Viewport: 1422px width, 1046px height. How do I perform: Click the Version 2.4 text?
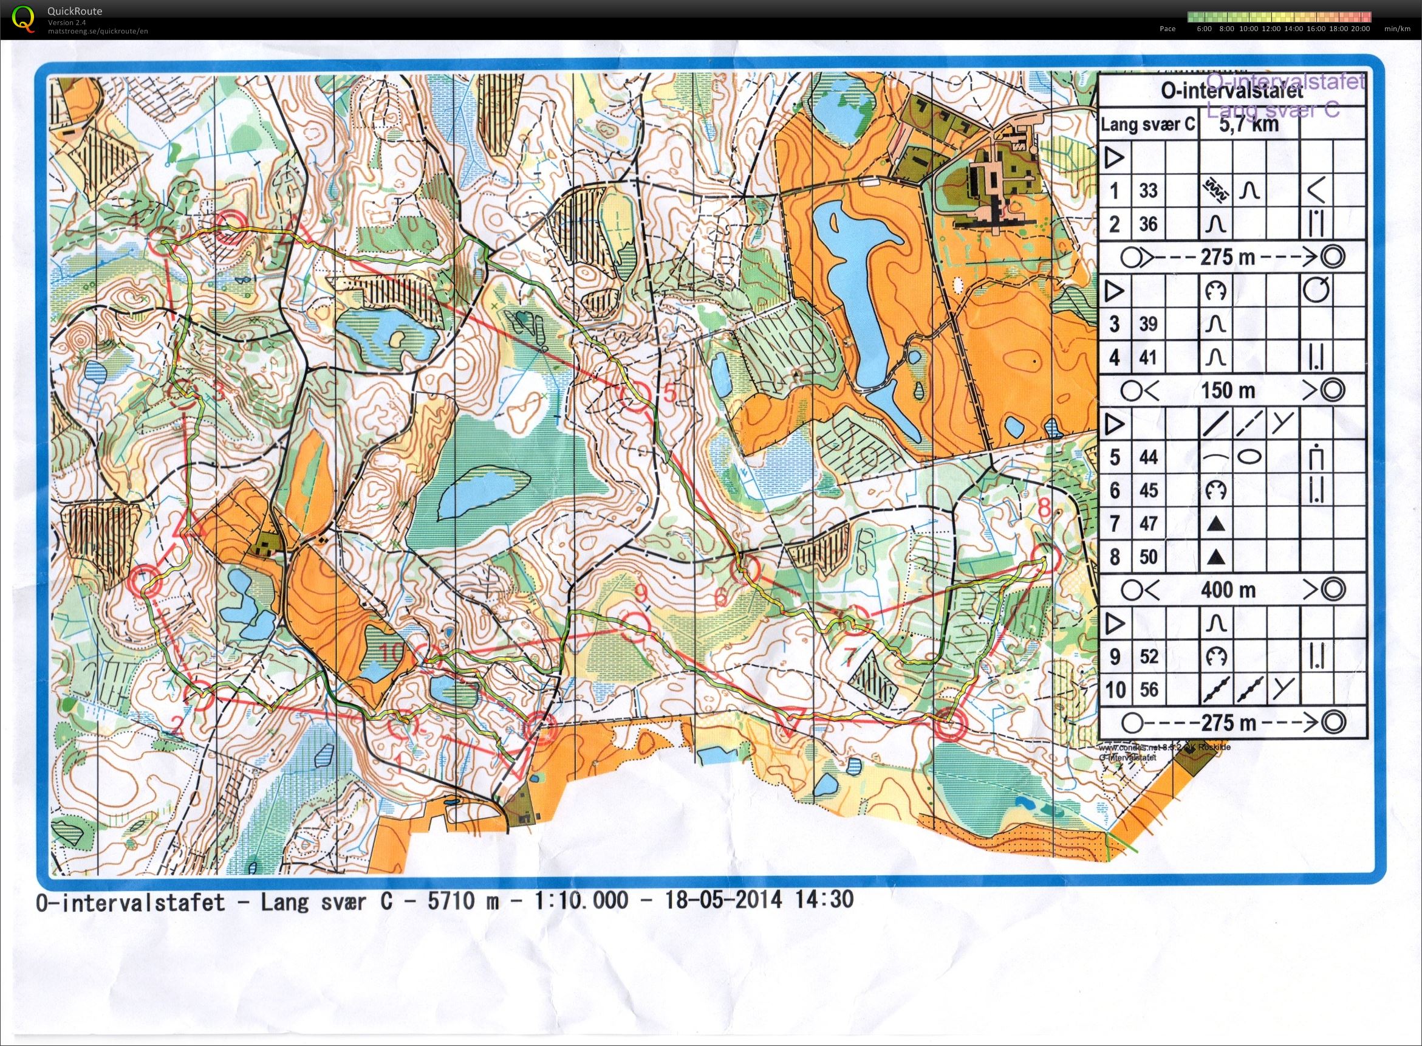click(67, 22)
